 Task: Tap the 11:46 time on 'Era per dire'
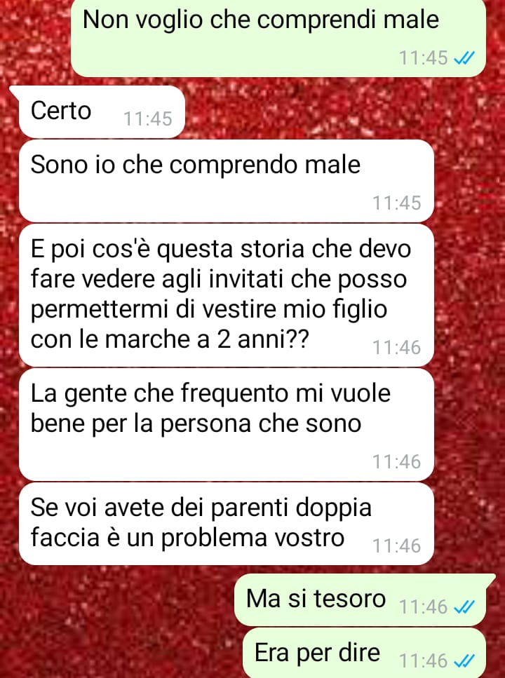tap(423, 661)
